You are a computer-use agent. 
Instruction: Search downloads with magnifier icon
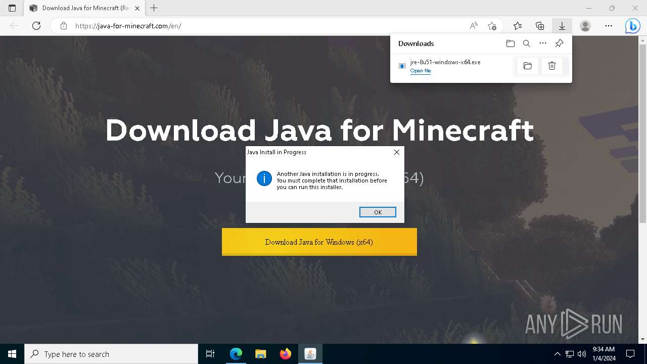(527, 43)
